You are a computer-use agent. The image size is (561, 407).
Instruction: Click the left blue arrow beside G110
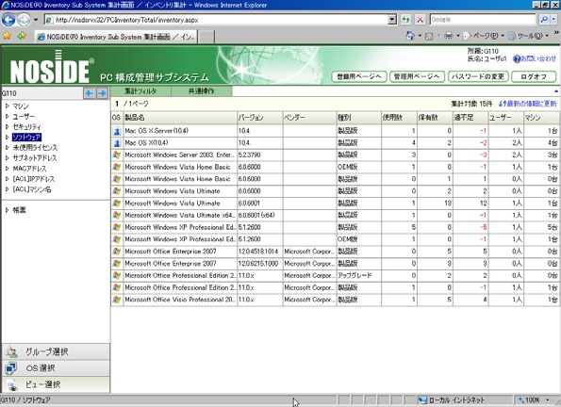pos(89,93)
